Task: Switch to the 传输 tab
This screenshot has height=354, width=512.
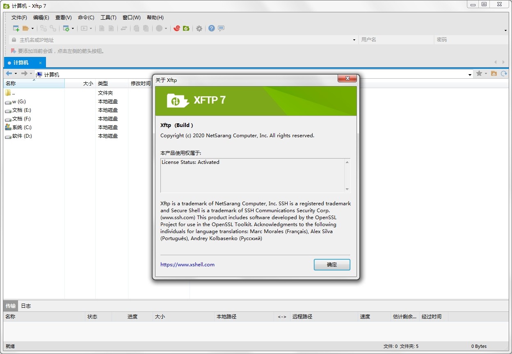Action: [11, 306]
